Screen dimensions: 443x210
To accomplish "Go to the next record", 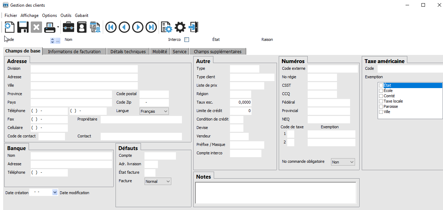I will coord(138,27).
